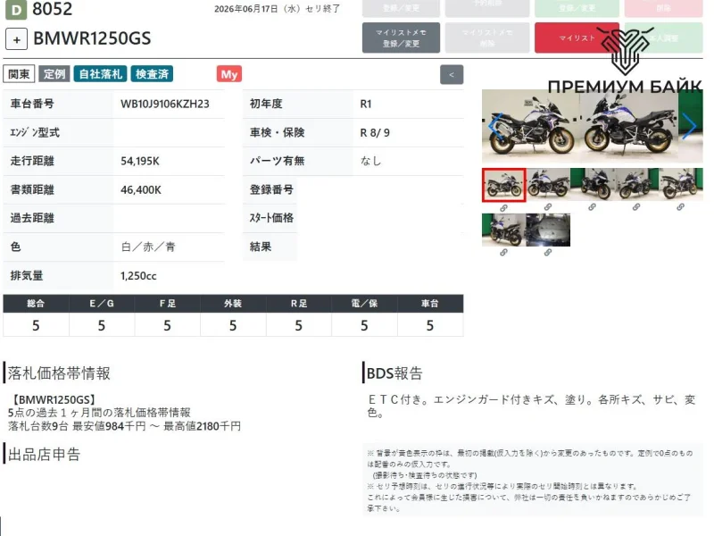Click the large right main bike photo
This screenshot has height=536, width=714.
coord(628,126)
